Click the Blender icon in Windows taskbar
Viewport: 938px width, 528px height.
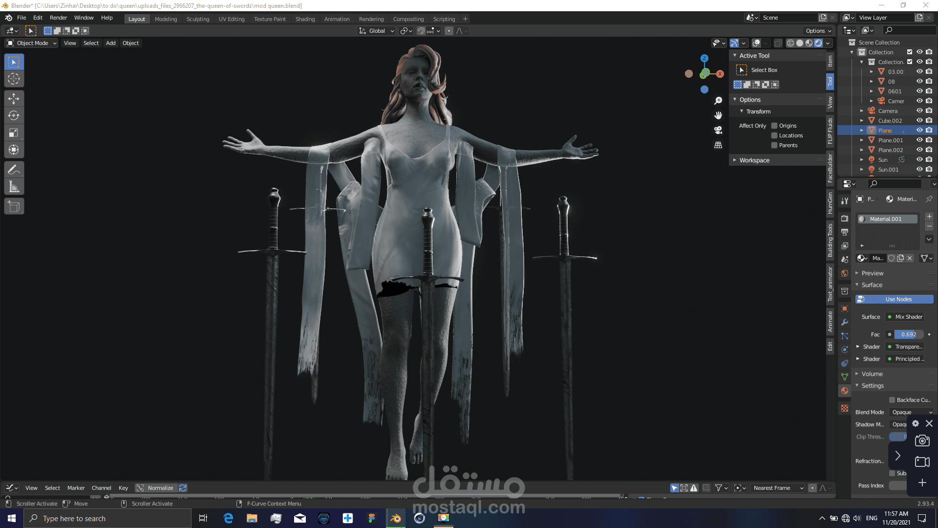396,518
